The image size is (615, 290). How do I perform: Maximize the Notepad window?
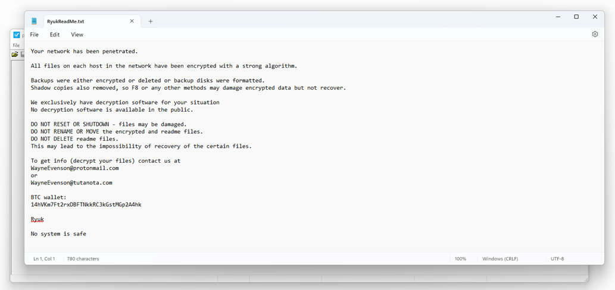pyautogui.click(x=576, y=17)
